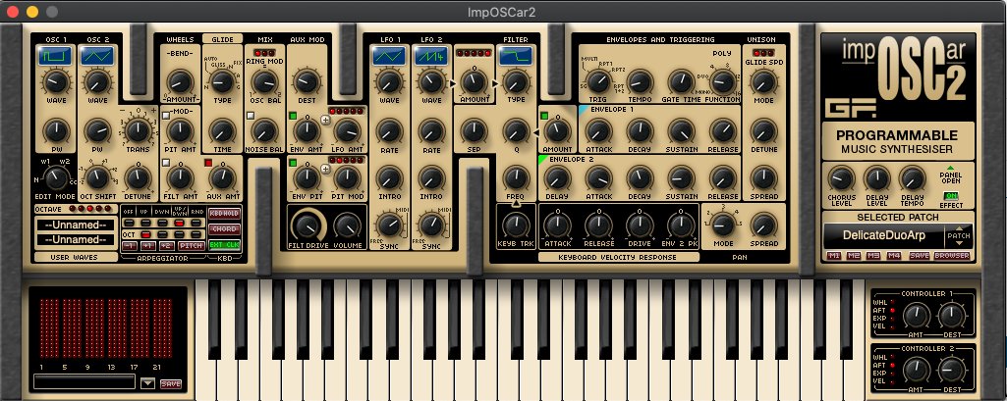Viewport: 1007px width, 401px height.
Task: Enable CHORD mode
Action: 223,229
